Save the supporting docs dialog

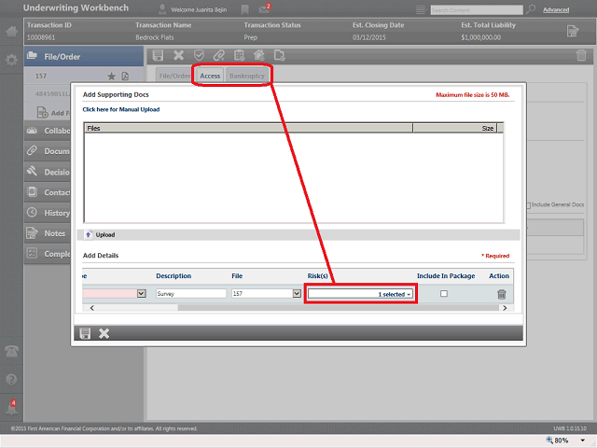(x=85, y=333)
